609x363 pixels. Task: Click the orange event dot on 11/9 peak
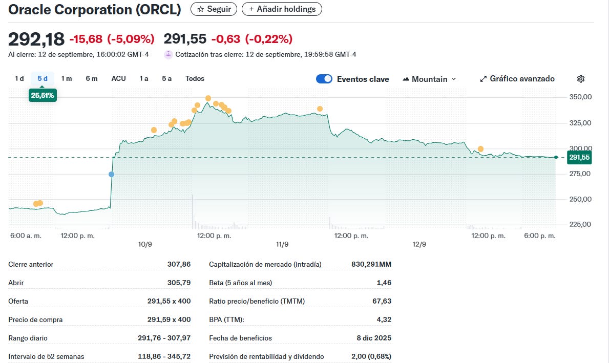click(320, 109)
